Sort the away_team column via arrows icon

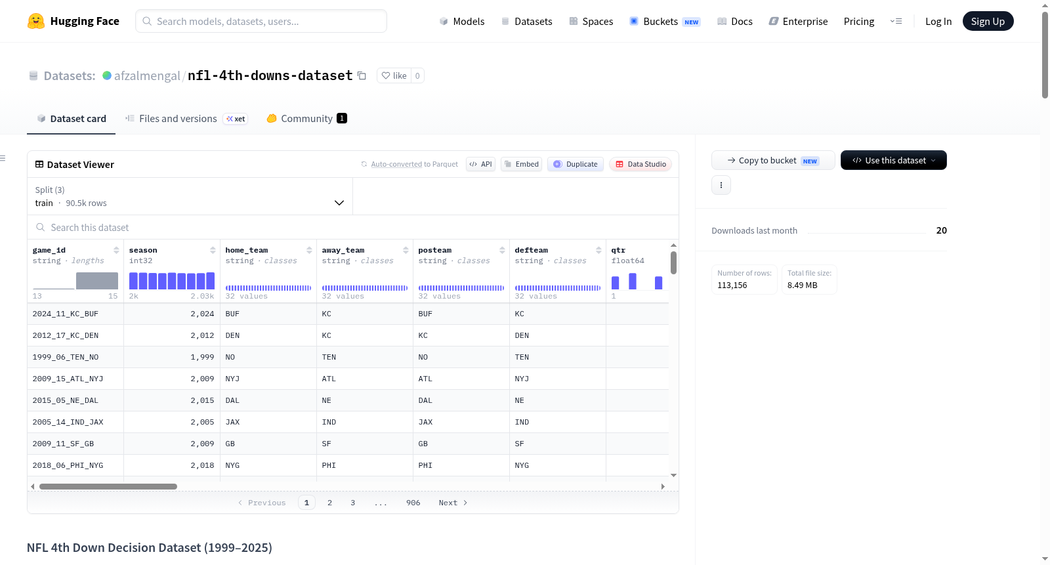406,250
